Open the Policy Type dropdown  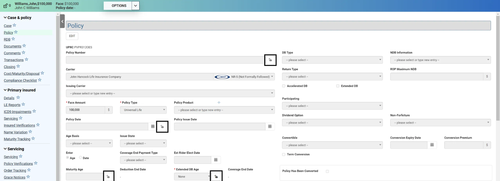click(143, 110)
